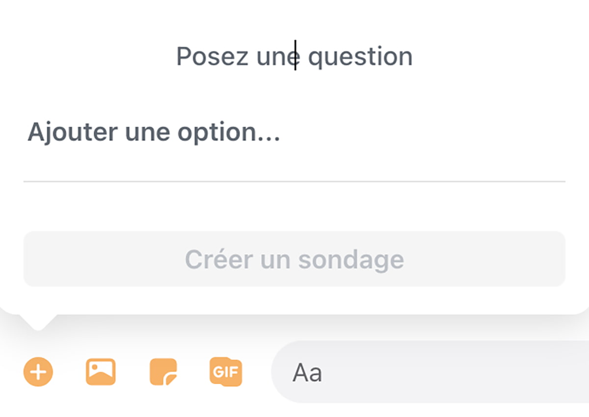
Task: Click the word 'question' in the poll title
Action: [360, 56]
